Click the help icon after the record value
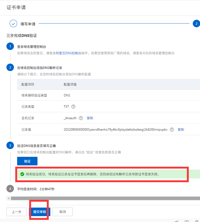Screen dimensions: 200x222 172,130
